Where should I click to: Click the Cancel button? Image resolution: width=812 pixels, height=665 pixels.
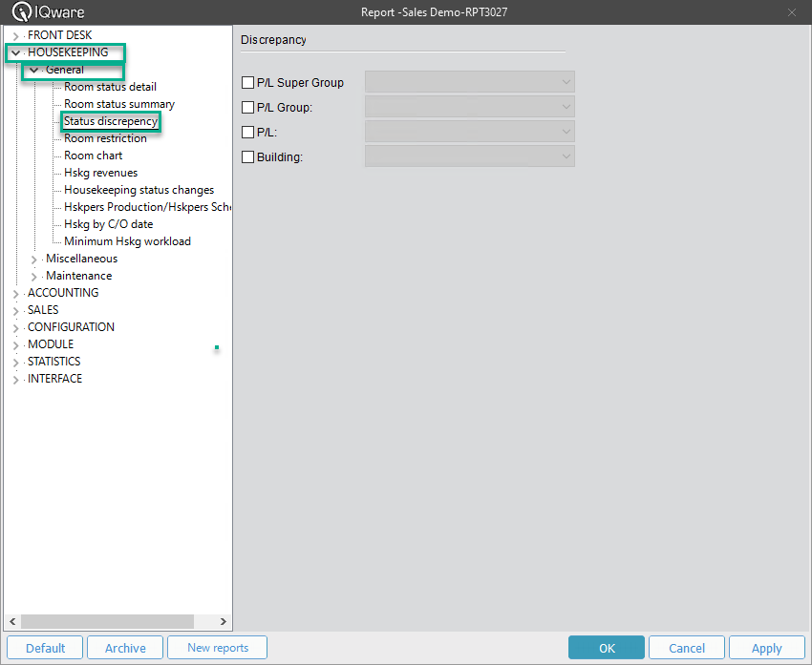[687, 648]
